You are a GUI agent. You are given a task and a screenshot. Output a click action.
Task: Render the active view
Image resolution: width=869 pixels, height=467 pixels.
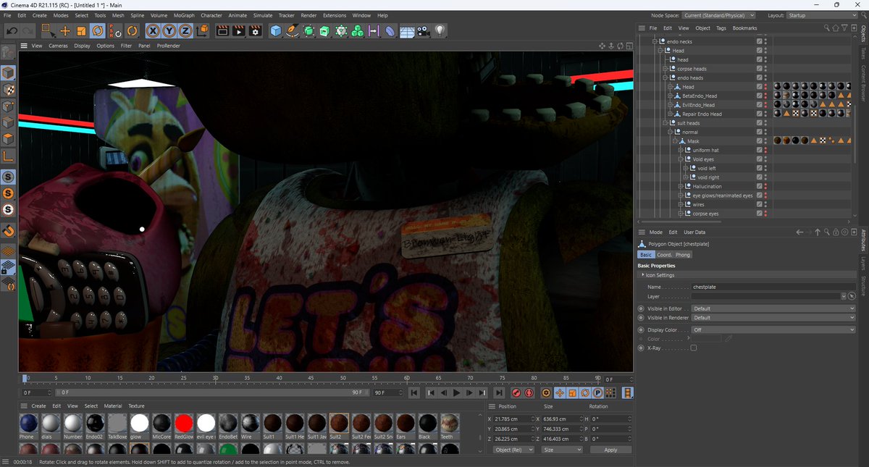(222, 30)
